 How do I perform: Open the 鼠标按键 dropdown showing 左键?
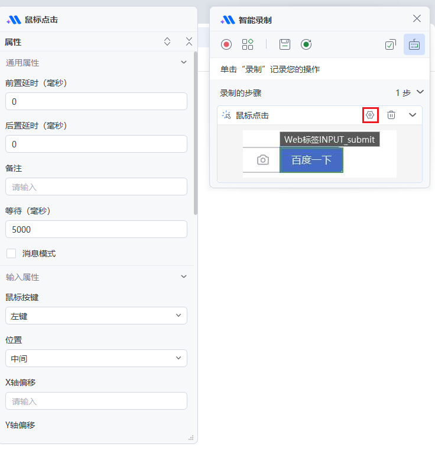(96, 316)
